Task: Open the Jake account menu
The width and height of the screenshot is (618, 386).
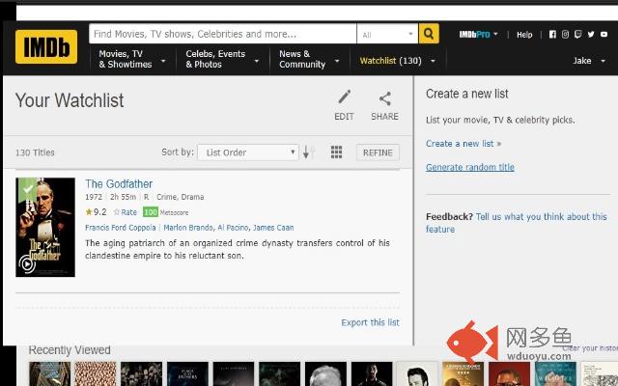Action: click(589, 61)
